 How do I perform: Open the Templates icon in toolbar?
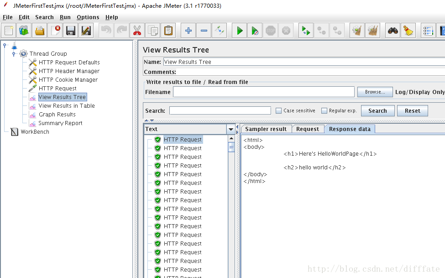pos(24,31)
